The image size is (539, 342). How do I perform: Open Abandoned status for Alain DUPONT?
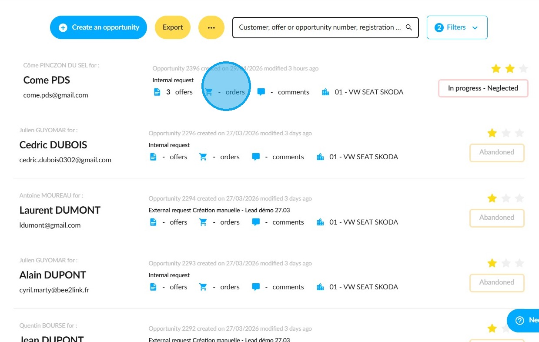(497, 283)
